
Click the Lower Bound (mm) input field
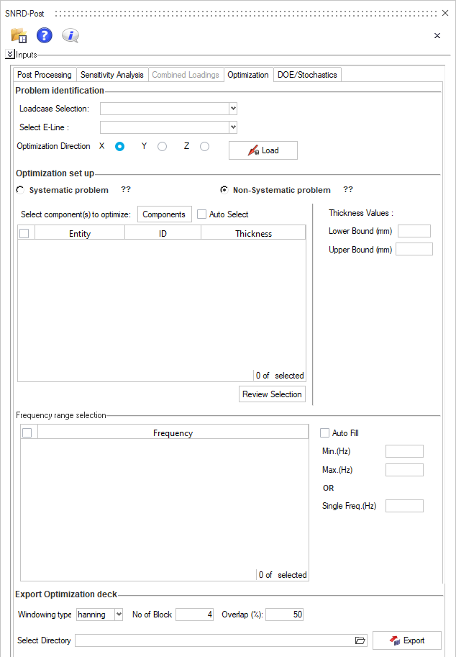click(414, 231)
